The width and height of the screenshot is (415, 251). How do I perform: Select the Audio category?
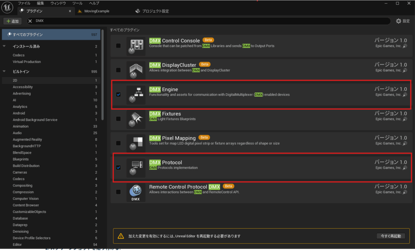(51, 133)
